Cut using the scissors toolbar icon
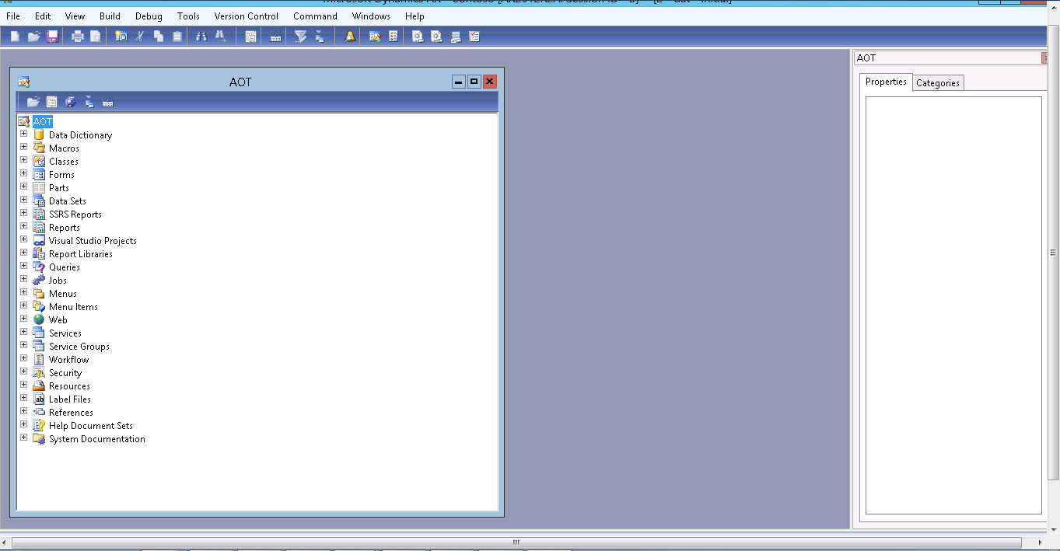 tap(139, 36)
